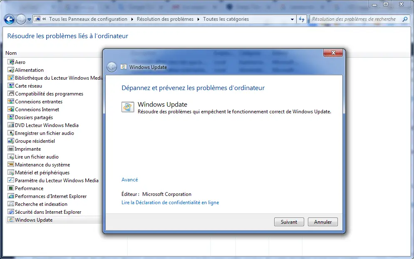The image size is (414, 259).
Task: Select the Imprimante text row
Action: (x=28, y=149)
